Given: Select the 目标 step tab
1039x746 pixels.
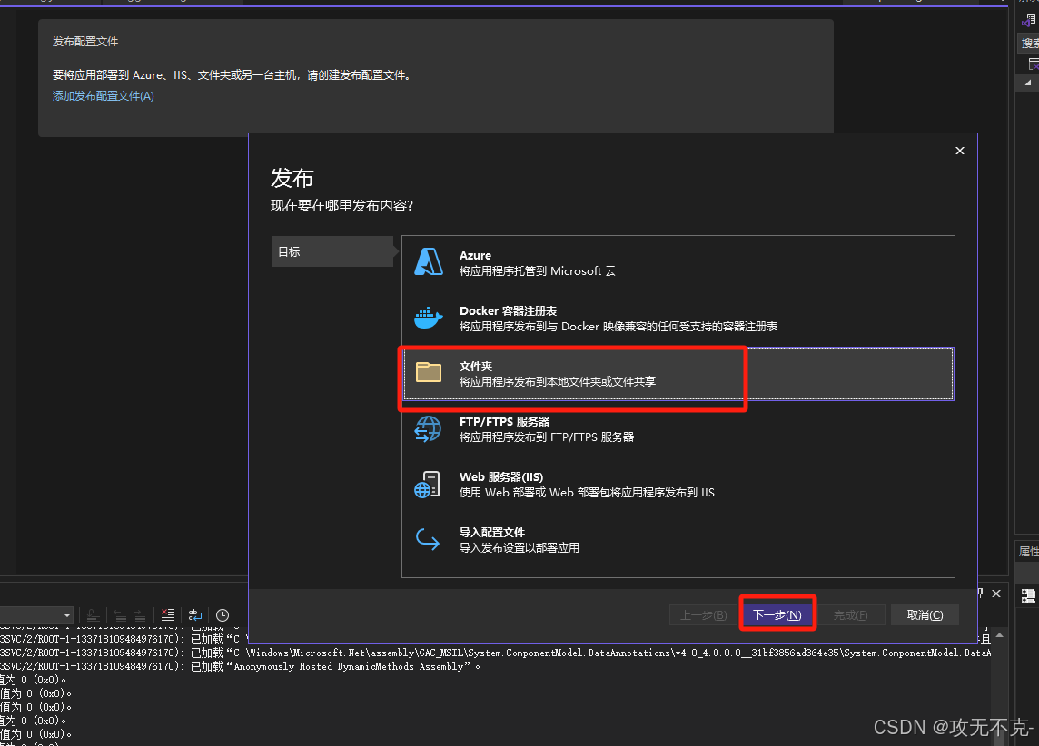Looking at the screenshot, I should pos(332,251).
